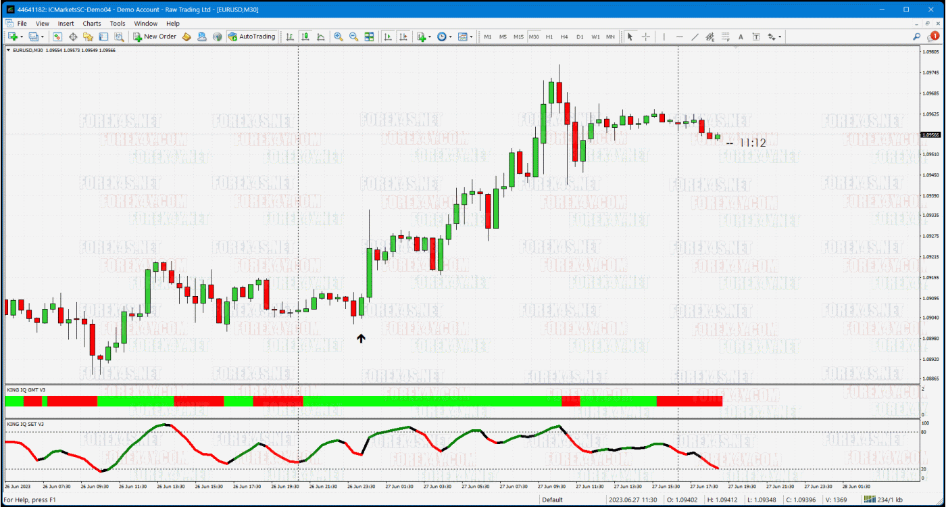Toggle the chart shift option
This screenshot has height=507, width=946.
pos(403,37)
